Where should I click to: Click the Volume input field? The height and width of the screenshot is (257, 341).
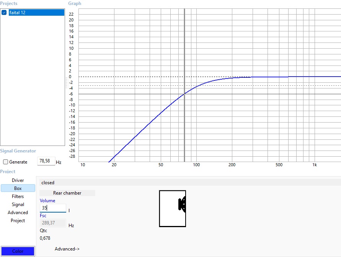click(53, 208)
